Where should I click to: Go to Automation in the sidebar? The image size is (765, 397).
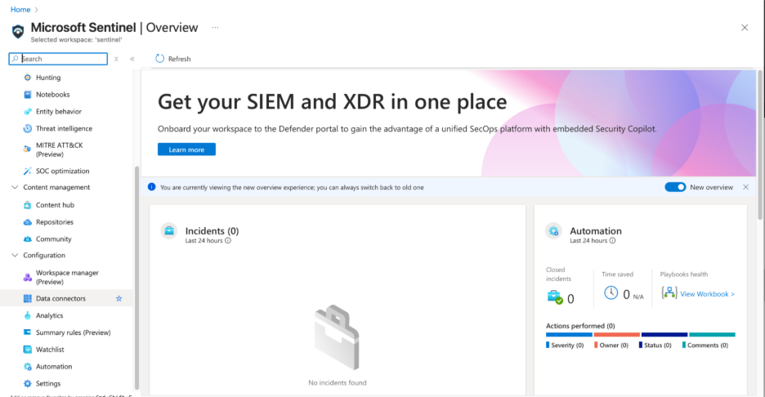point(54,367)
